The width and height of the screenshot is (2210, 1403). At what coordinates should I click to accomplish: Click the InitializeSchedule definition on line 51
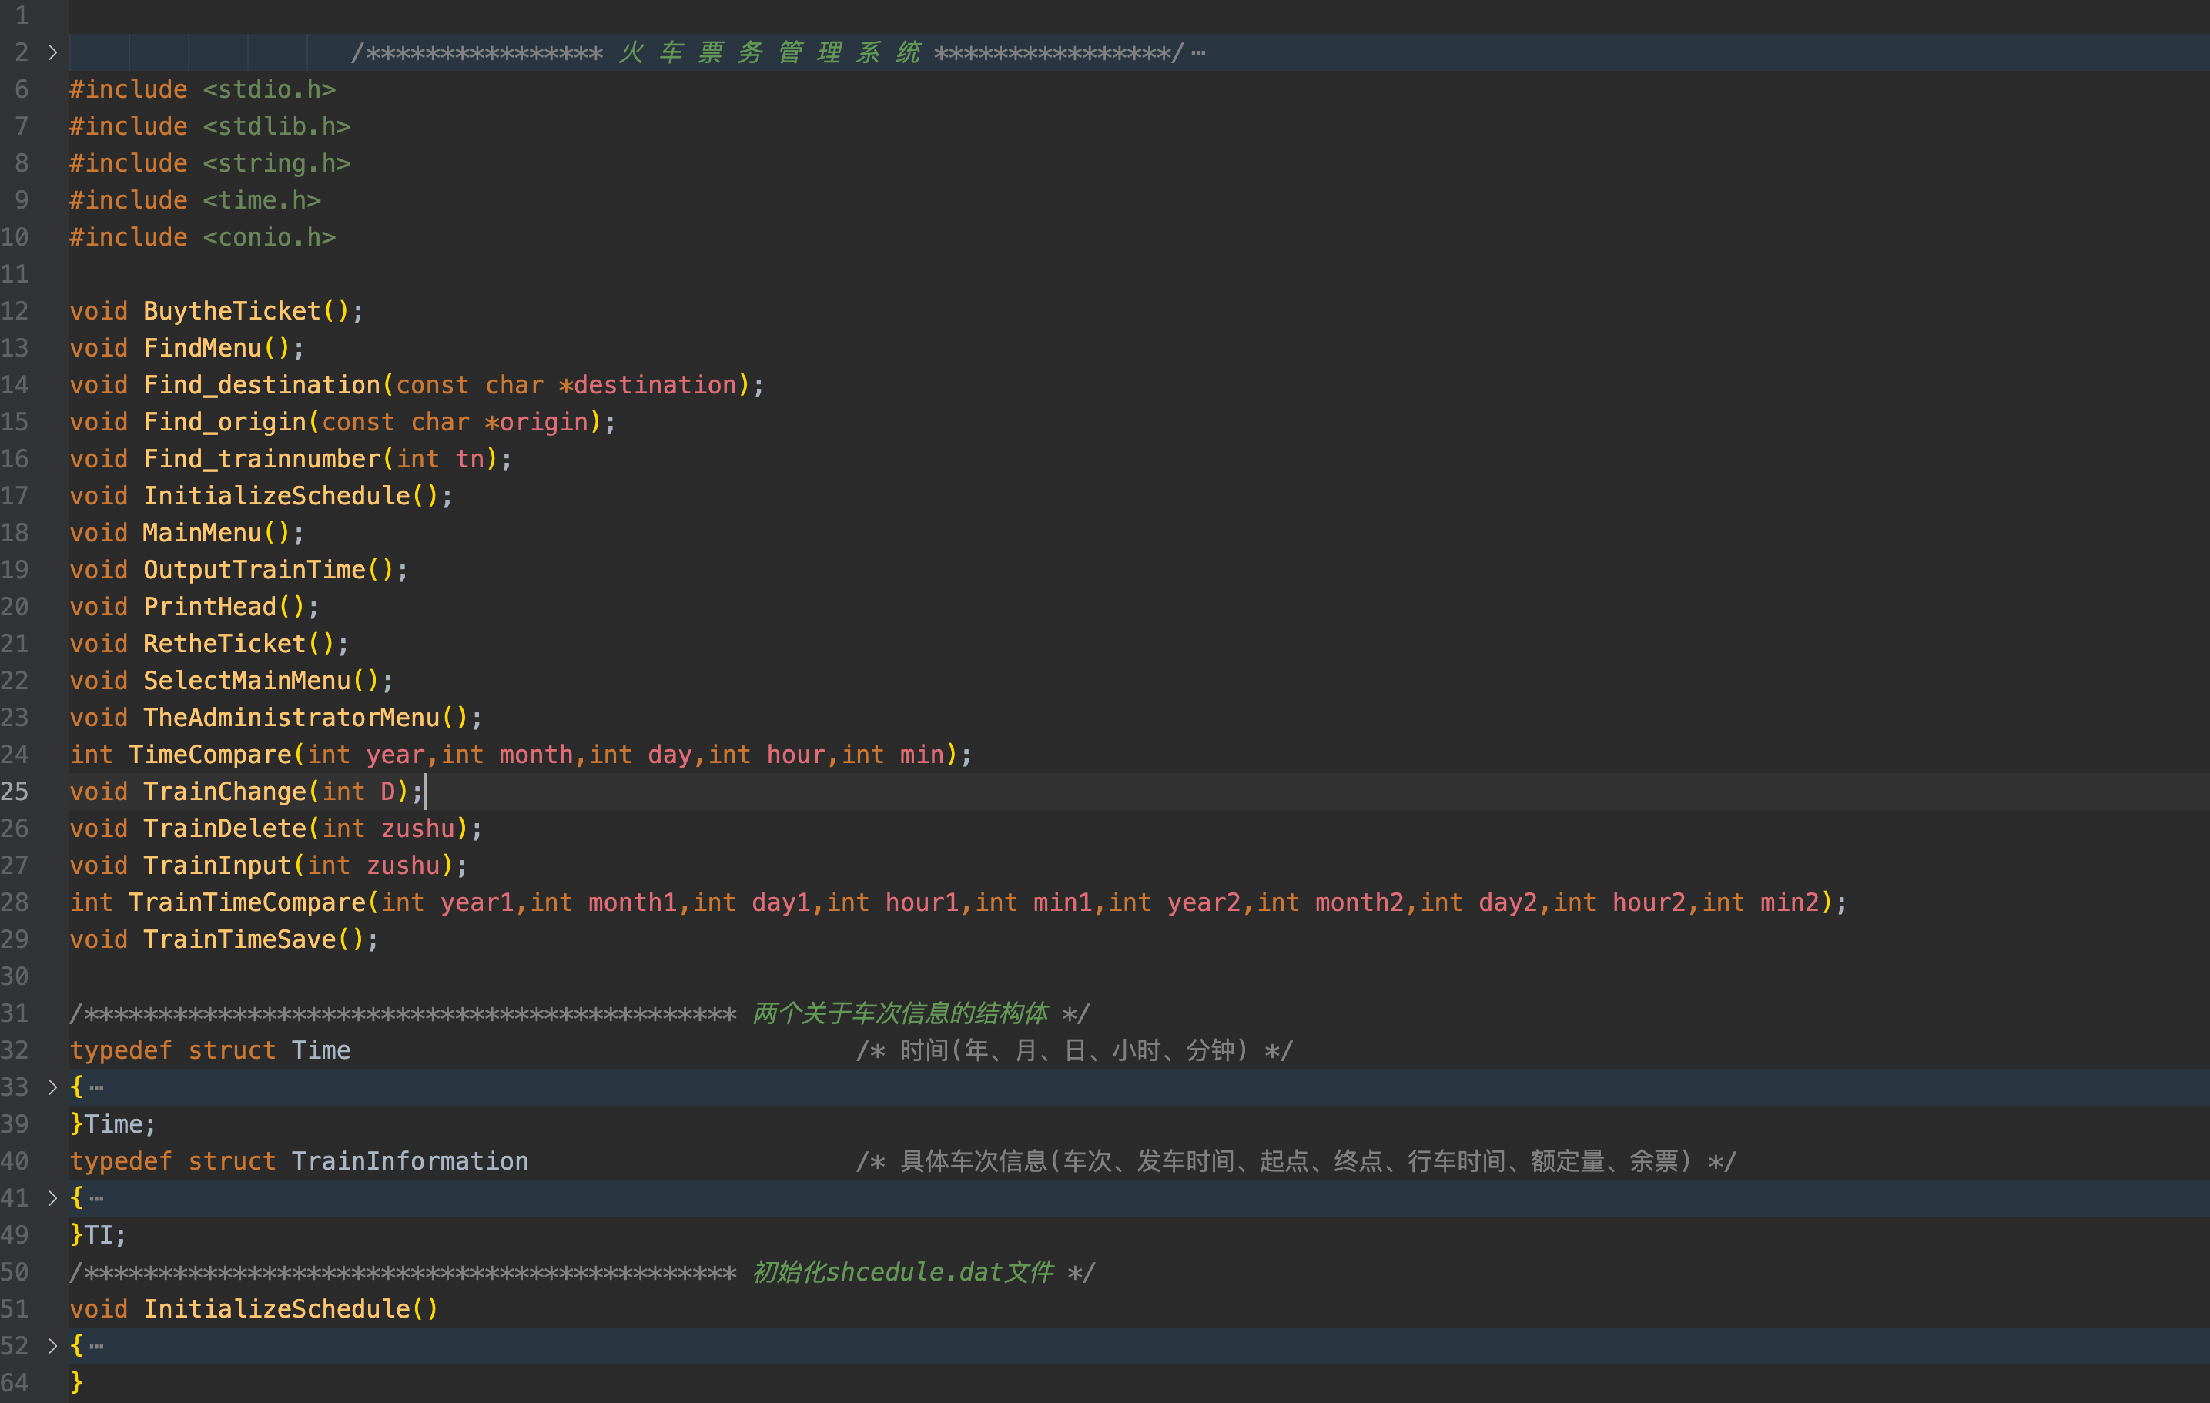276,1308
